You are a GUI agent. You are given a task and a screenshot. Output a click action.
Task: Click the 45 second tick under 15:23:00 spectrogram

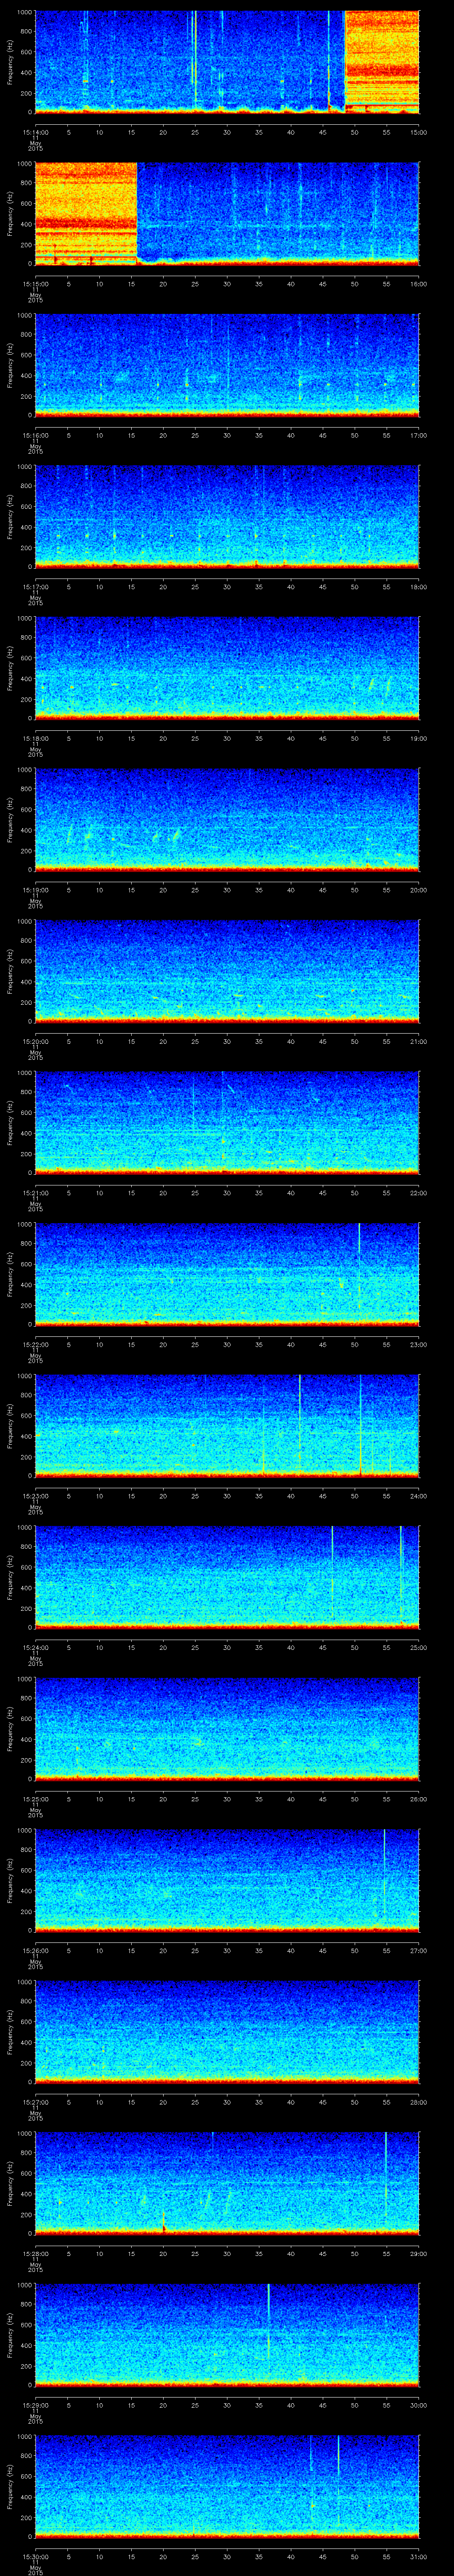(322, 1496)
